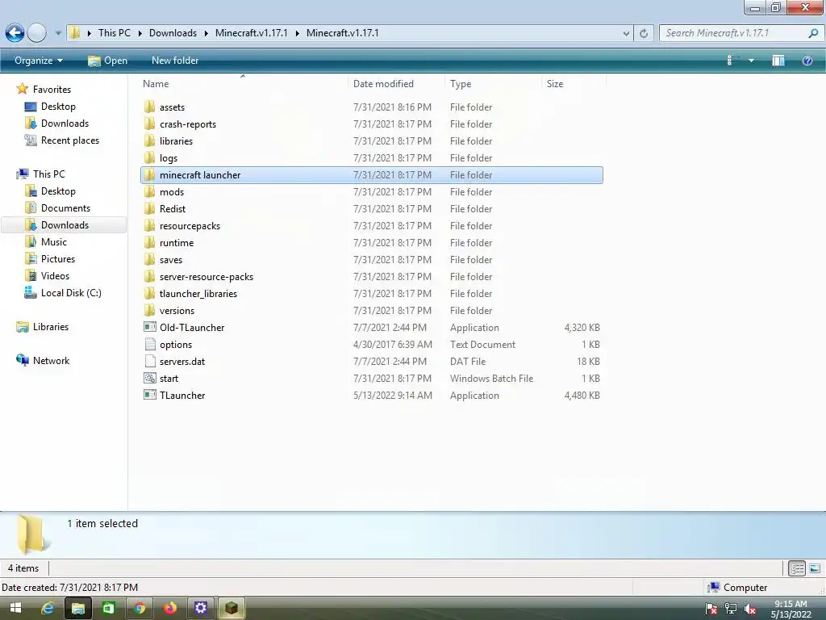
Task: Click the search magnifier icon
Action: tap(813, 33)
